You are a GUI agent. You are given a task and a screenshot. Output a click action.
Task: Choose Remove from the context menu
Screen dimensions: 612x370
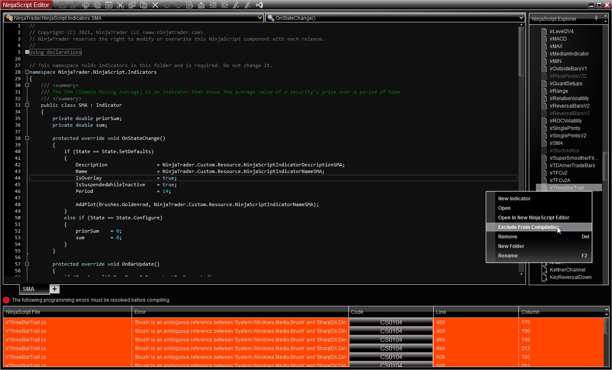click(539, 237)
